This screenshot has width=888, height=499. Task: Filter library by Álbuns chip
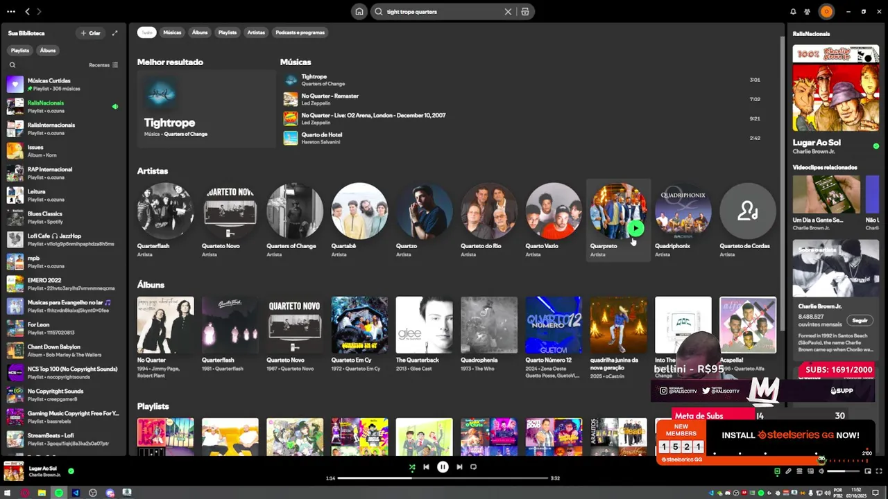(48, 51)
